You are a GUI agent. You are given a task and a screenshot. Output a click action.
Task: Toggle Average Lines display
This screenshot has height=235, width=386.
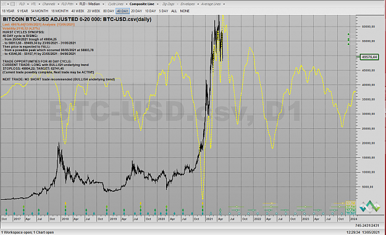pyautogui.click(x=211, y=4)
